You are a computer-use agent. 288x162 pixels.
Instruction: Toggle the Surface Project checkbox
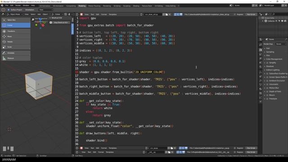[9, 10]
